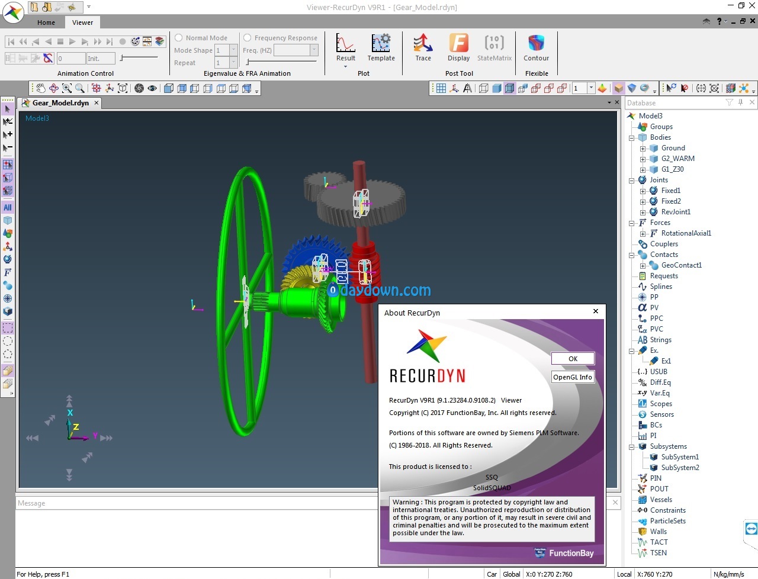
Task: Click the Init. field in Animation Control
Action: 101,59
